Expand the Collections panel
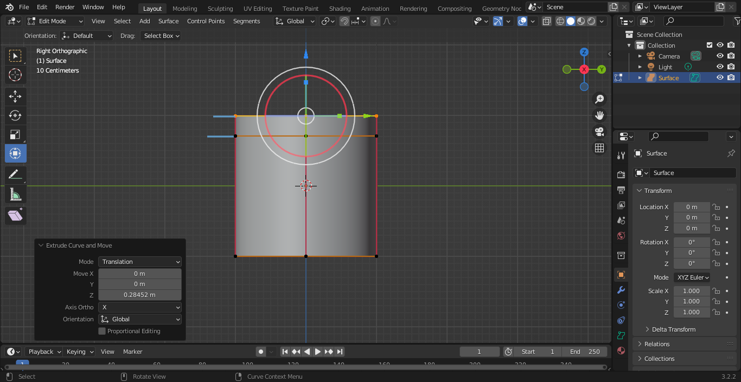This screenshot has height=382, width=741. click(659, 359)
